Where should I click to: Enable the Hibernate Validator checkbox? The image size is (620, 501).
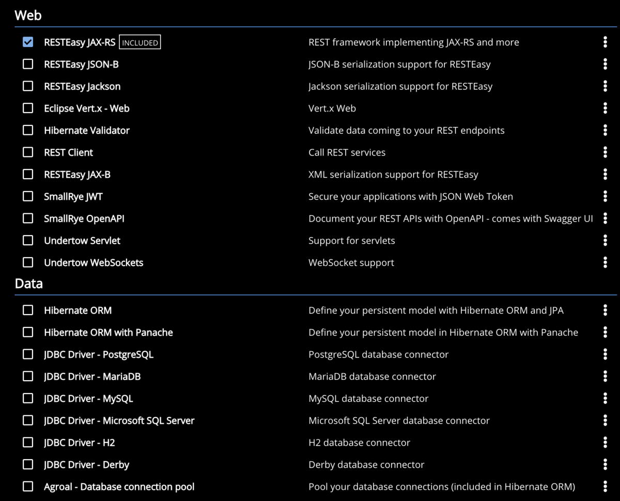pyautogui.click(x=28, y=130)
